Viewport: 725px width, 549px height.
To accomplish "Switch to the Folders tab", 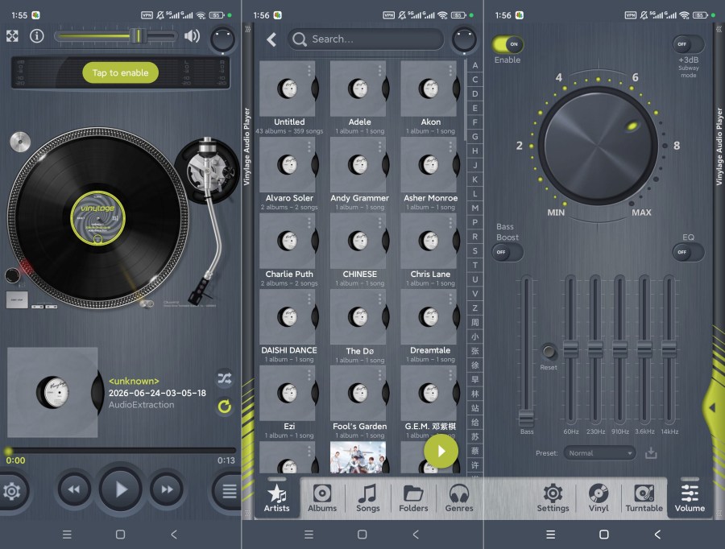I will point(413,498).
